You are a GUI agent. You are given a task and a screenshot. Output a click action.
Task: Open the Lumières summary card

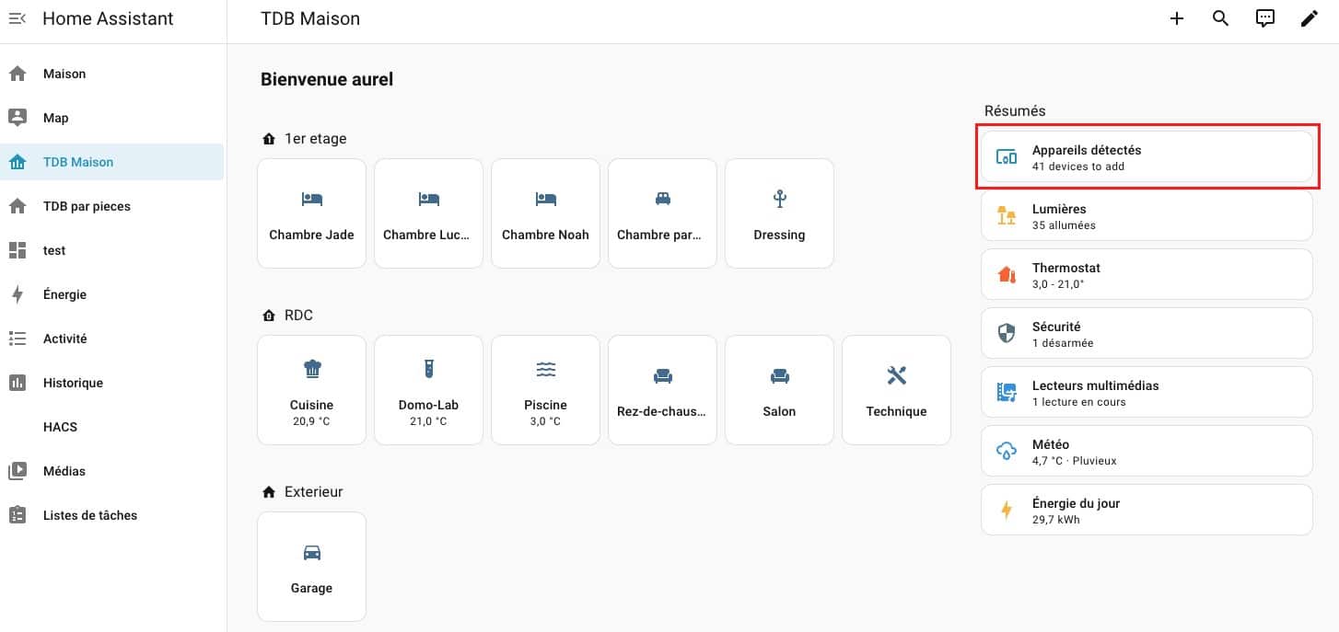click(1146, 216)
